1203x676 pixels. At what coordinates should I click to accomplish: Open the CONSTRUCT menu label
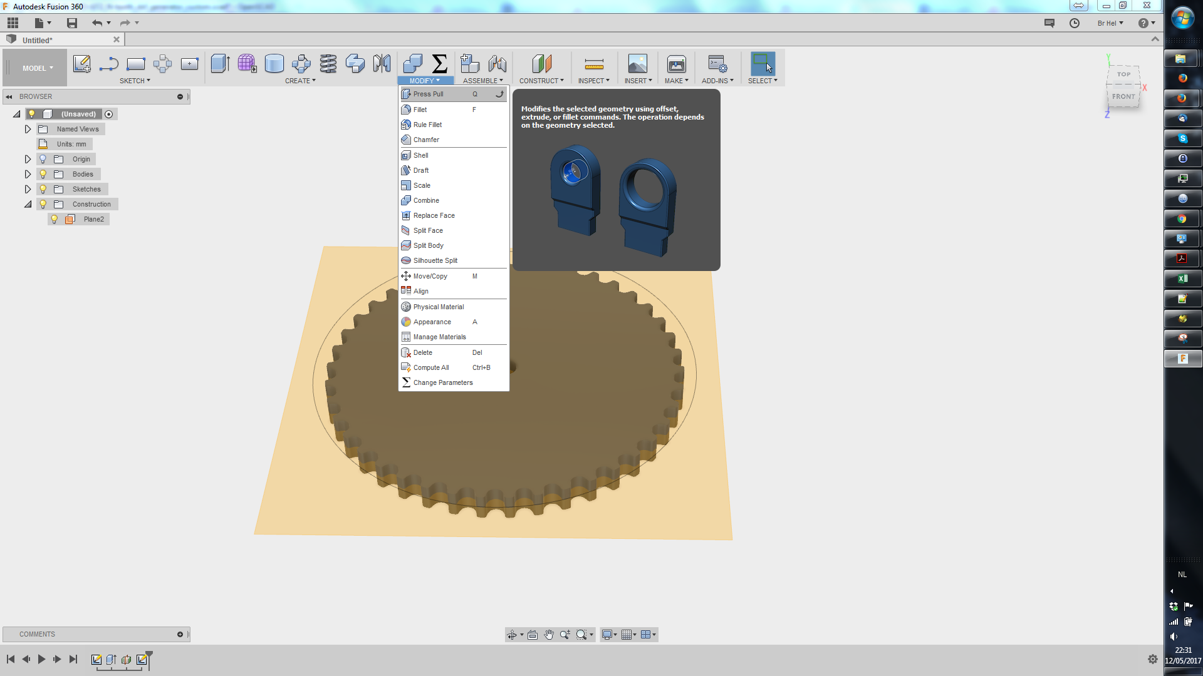(541, 81)
